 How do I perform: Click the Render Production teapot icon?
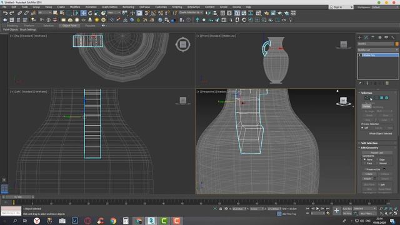point(280,13)
